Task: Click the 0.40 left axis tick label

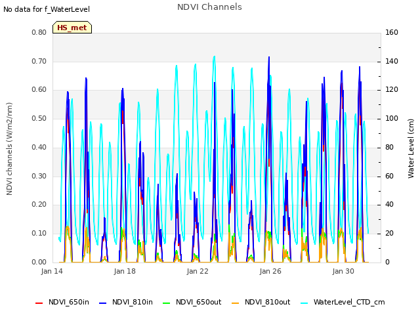Action: [39, 147]
